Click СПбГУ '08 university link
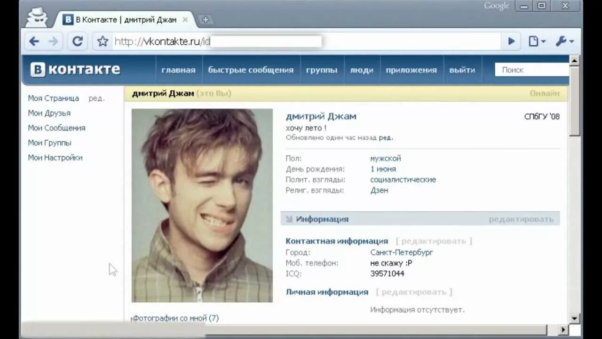 tap(542, 116)
